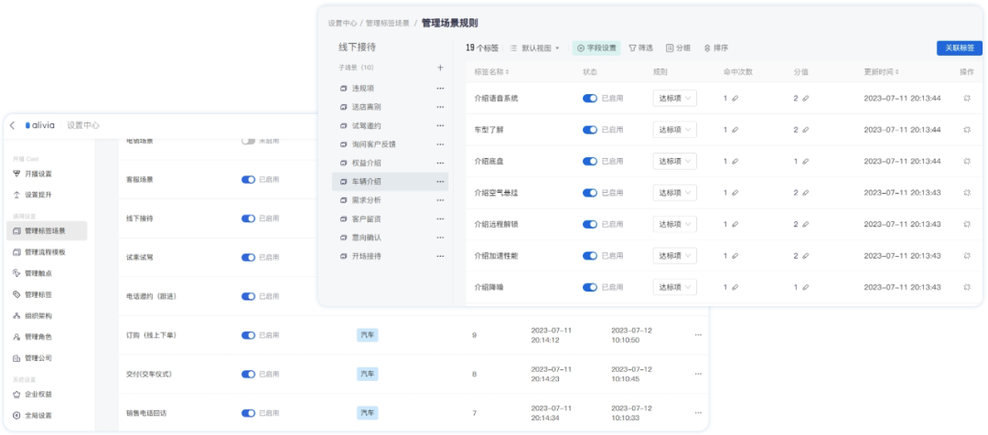Open 规则 dropdown for 介绍空气悬挂

coord(675,193)
